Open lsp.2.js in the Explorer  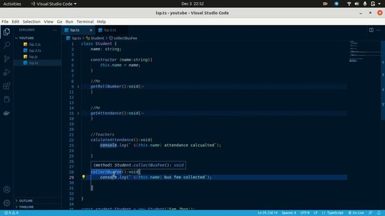click(35, 44)
